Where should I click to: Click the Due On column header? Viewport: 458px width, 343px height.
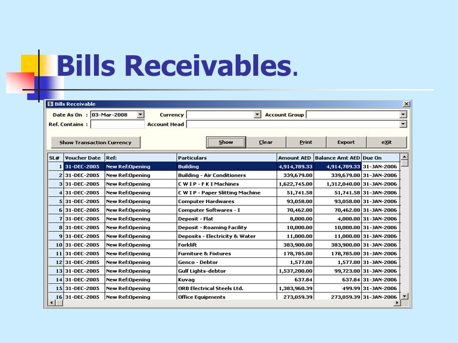pyautogui.click(x=381, y=158)
